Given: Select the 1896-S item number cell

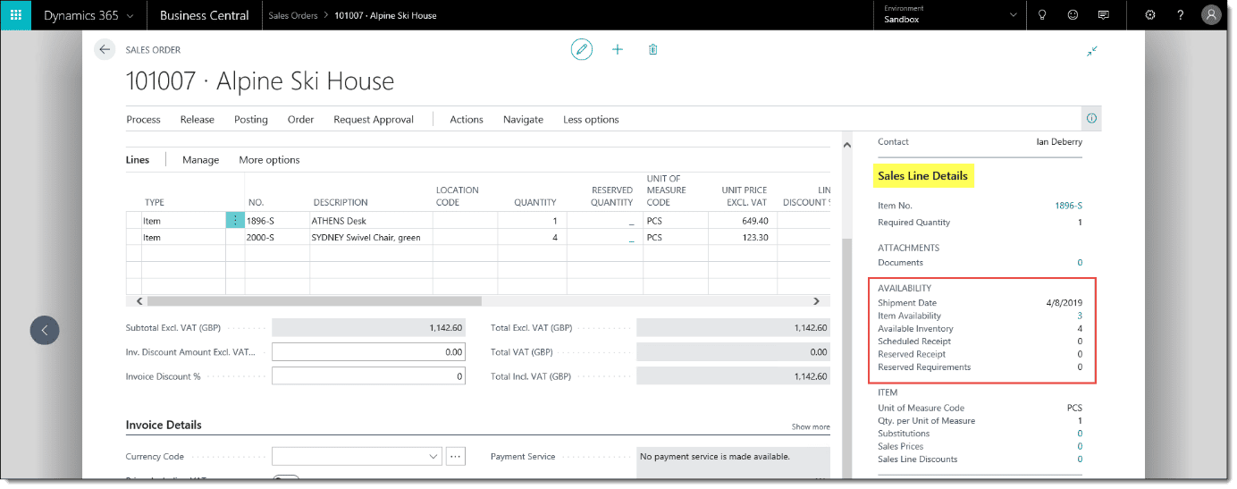Looking at the screenshot, I should tap(277, 220).
